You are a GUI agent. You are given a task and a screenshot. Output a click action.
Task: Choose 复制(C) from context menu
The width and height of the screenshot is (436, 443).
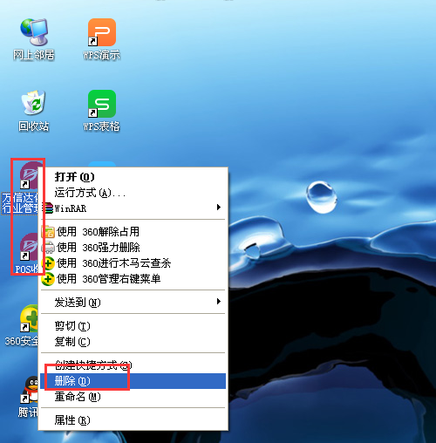point(133,342)
